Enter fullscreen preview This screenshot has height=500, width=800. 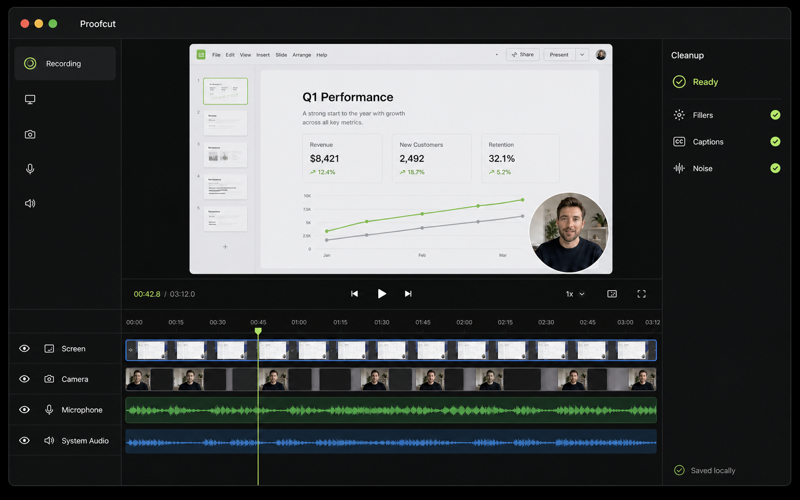pyautogui.click(x=642, y=294)
